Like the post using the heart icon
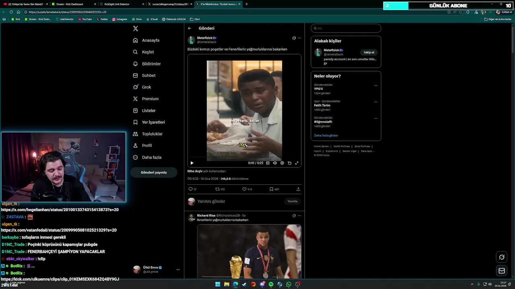 [x=244, y=189]
